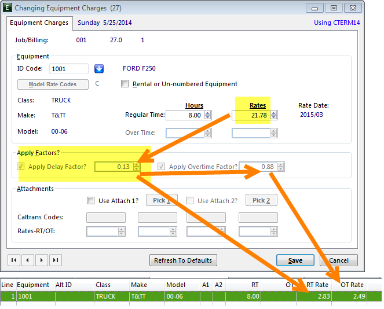Click the T&TT make cell in grid row
The image size is (384, 309).
coord(147,296)
